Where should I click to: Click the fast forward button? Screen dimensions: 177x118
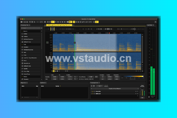(x=63, y=22)
